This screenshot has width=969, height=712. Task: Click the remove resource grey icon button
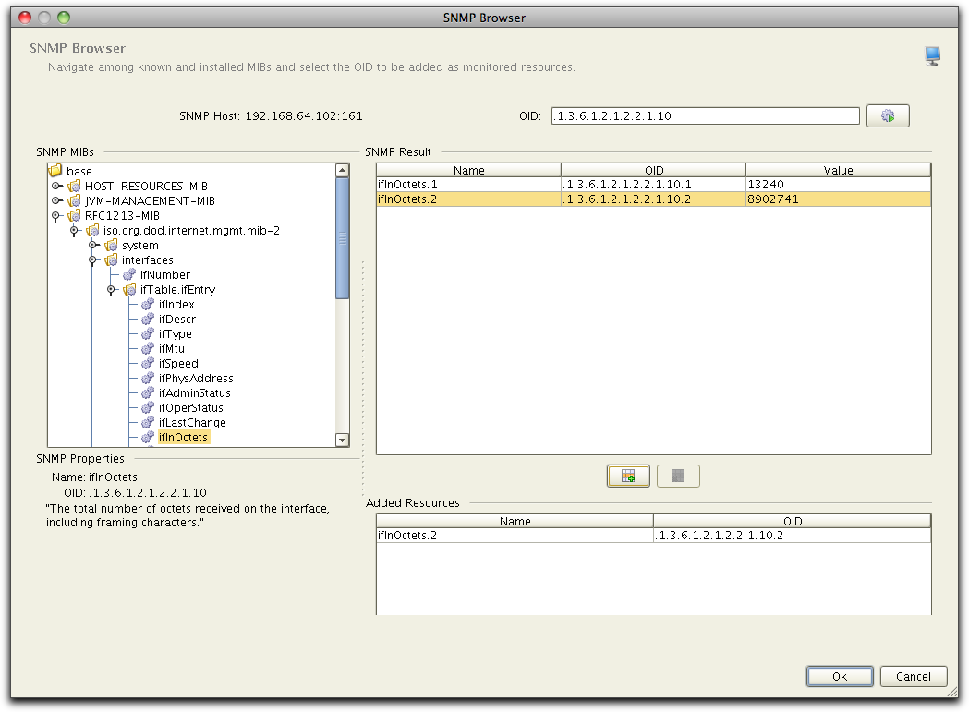(x=678, y=476)
